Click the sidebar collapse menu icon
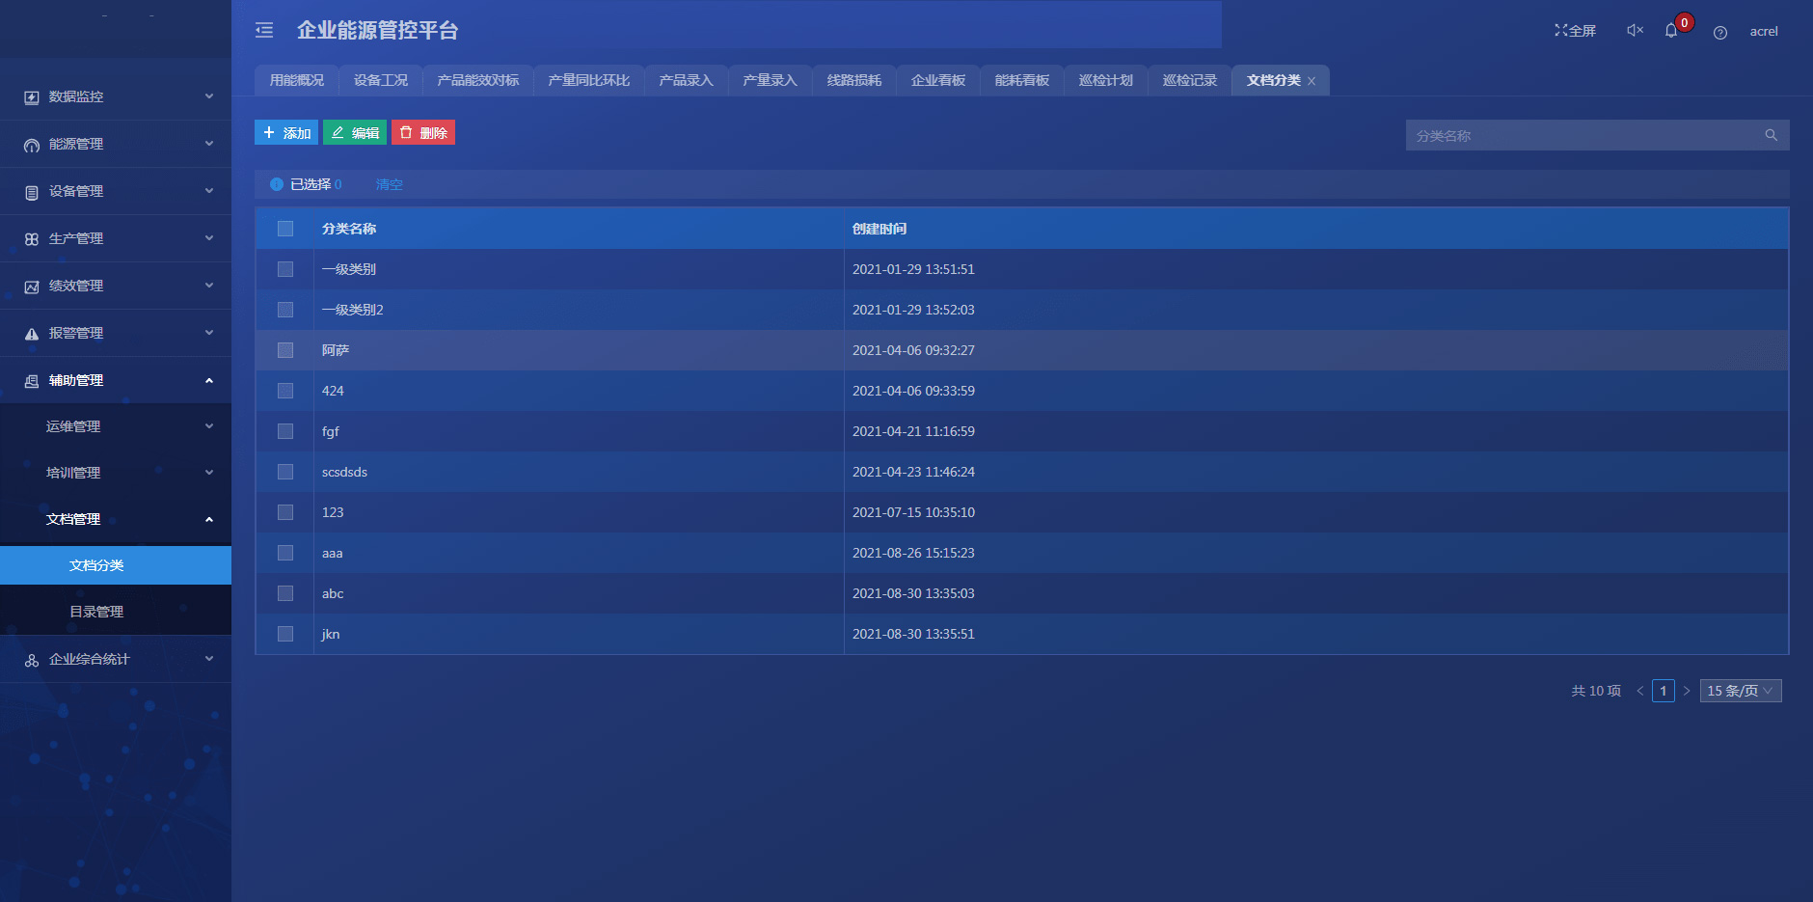 click(x=264, y=31)
